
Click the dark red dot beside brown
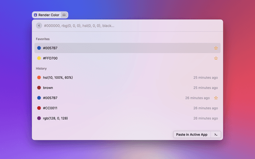[x=39, y=87]
